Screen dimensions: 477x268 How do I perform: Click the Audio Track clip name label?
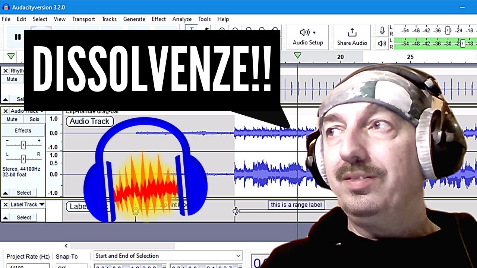[x=89, y=121]
